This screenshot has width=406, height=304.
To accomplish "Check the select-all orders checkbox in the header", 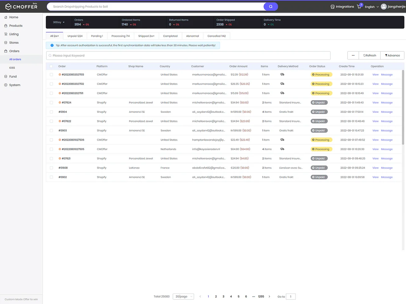I will [51, 66].
